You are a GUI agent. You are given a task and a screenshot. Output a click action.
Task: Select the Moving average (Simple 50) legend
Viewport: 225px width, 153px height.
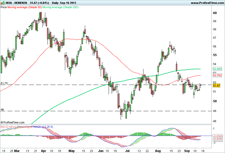pyautogui.click(x=25, y=7)
